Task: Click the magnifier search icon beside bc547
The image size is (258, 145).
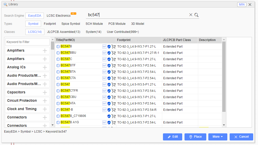Action: pos(196,15)
